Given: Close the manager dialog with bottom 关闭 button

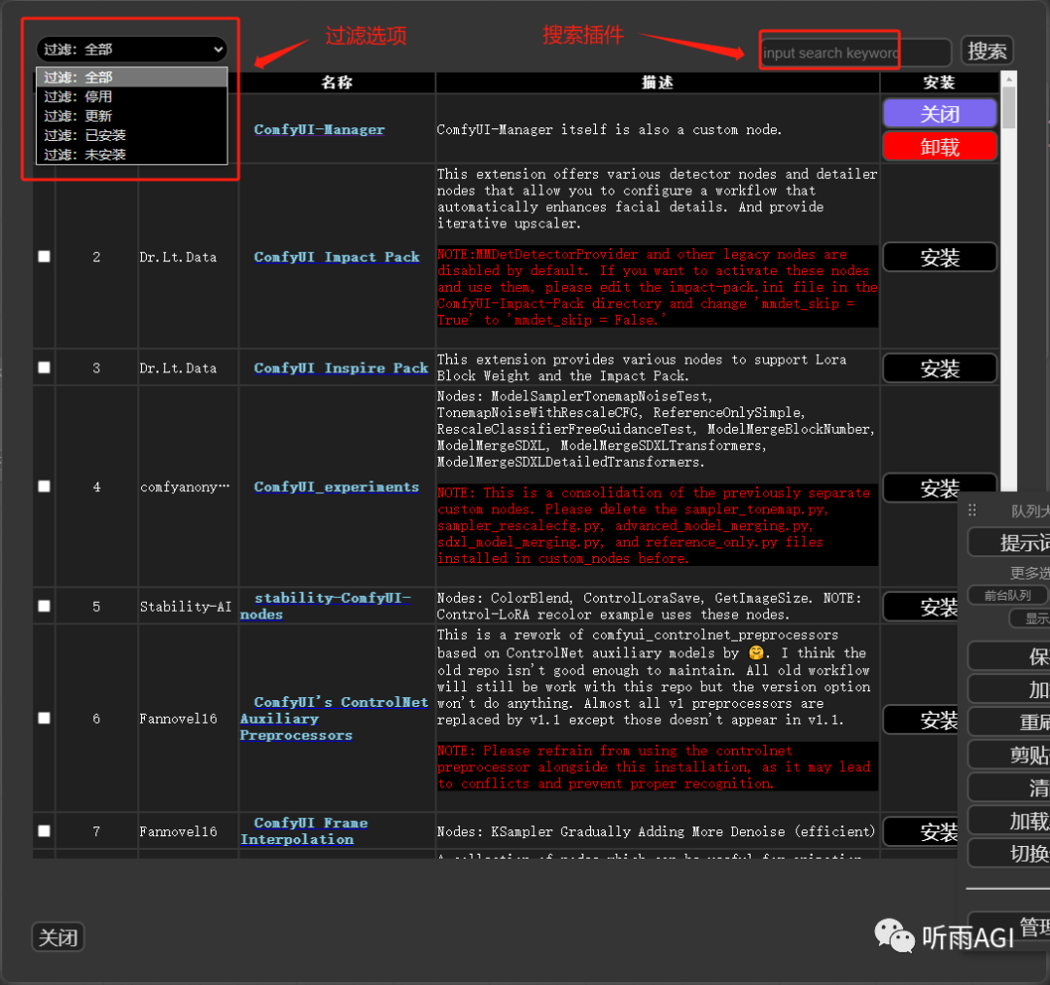Looking at the screenshot, I should click(x=58, y=936).
